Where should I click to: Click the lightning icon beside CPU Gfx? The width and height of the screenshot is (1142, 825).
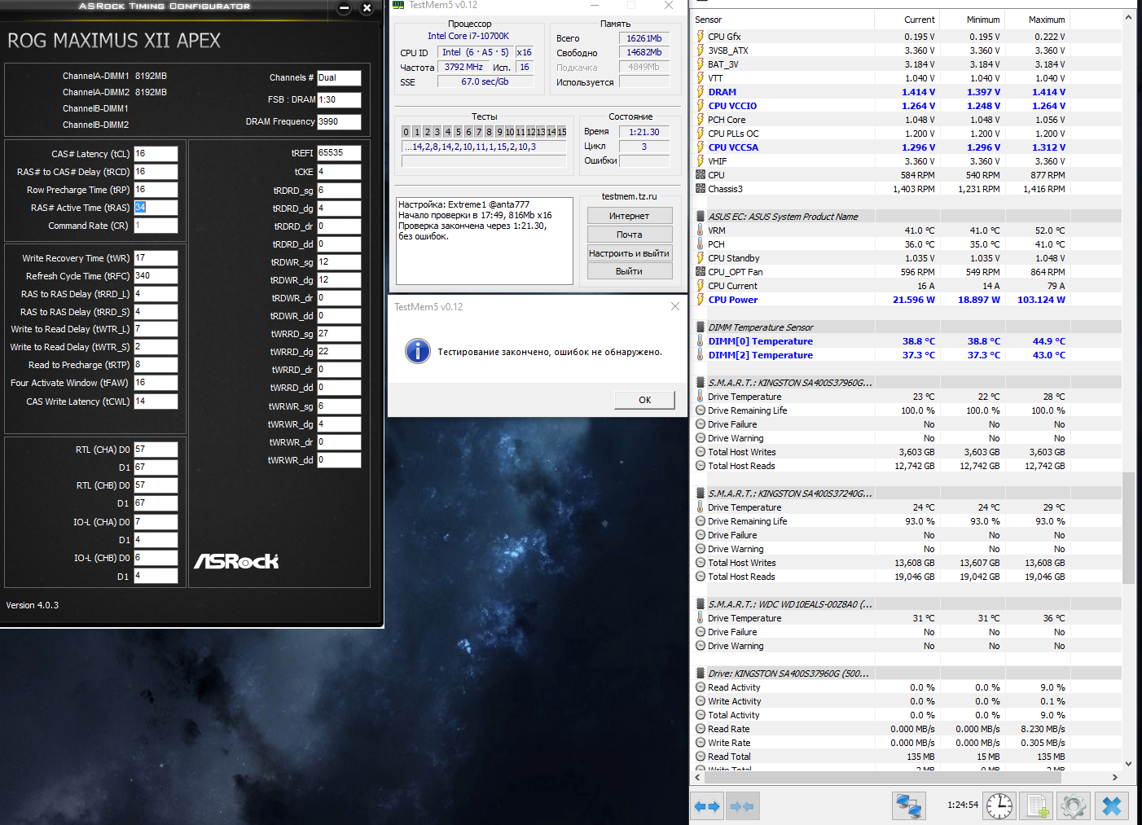[x=701, y=37]
